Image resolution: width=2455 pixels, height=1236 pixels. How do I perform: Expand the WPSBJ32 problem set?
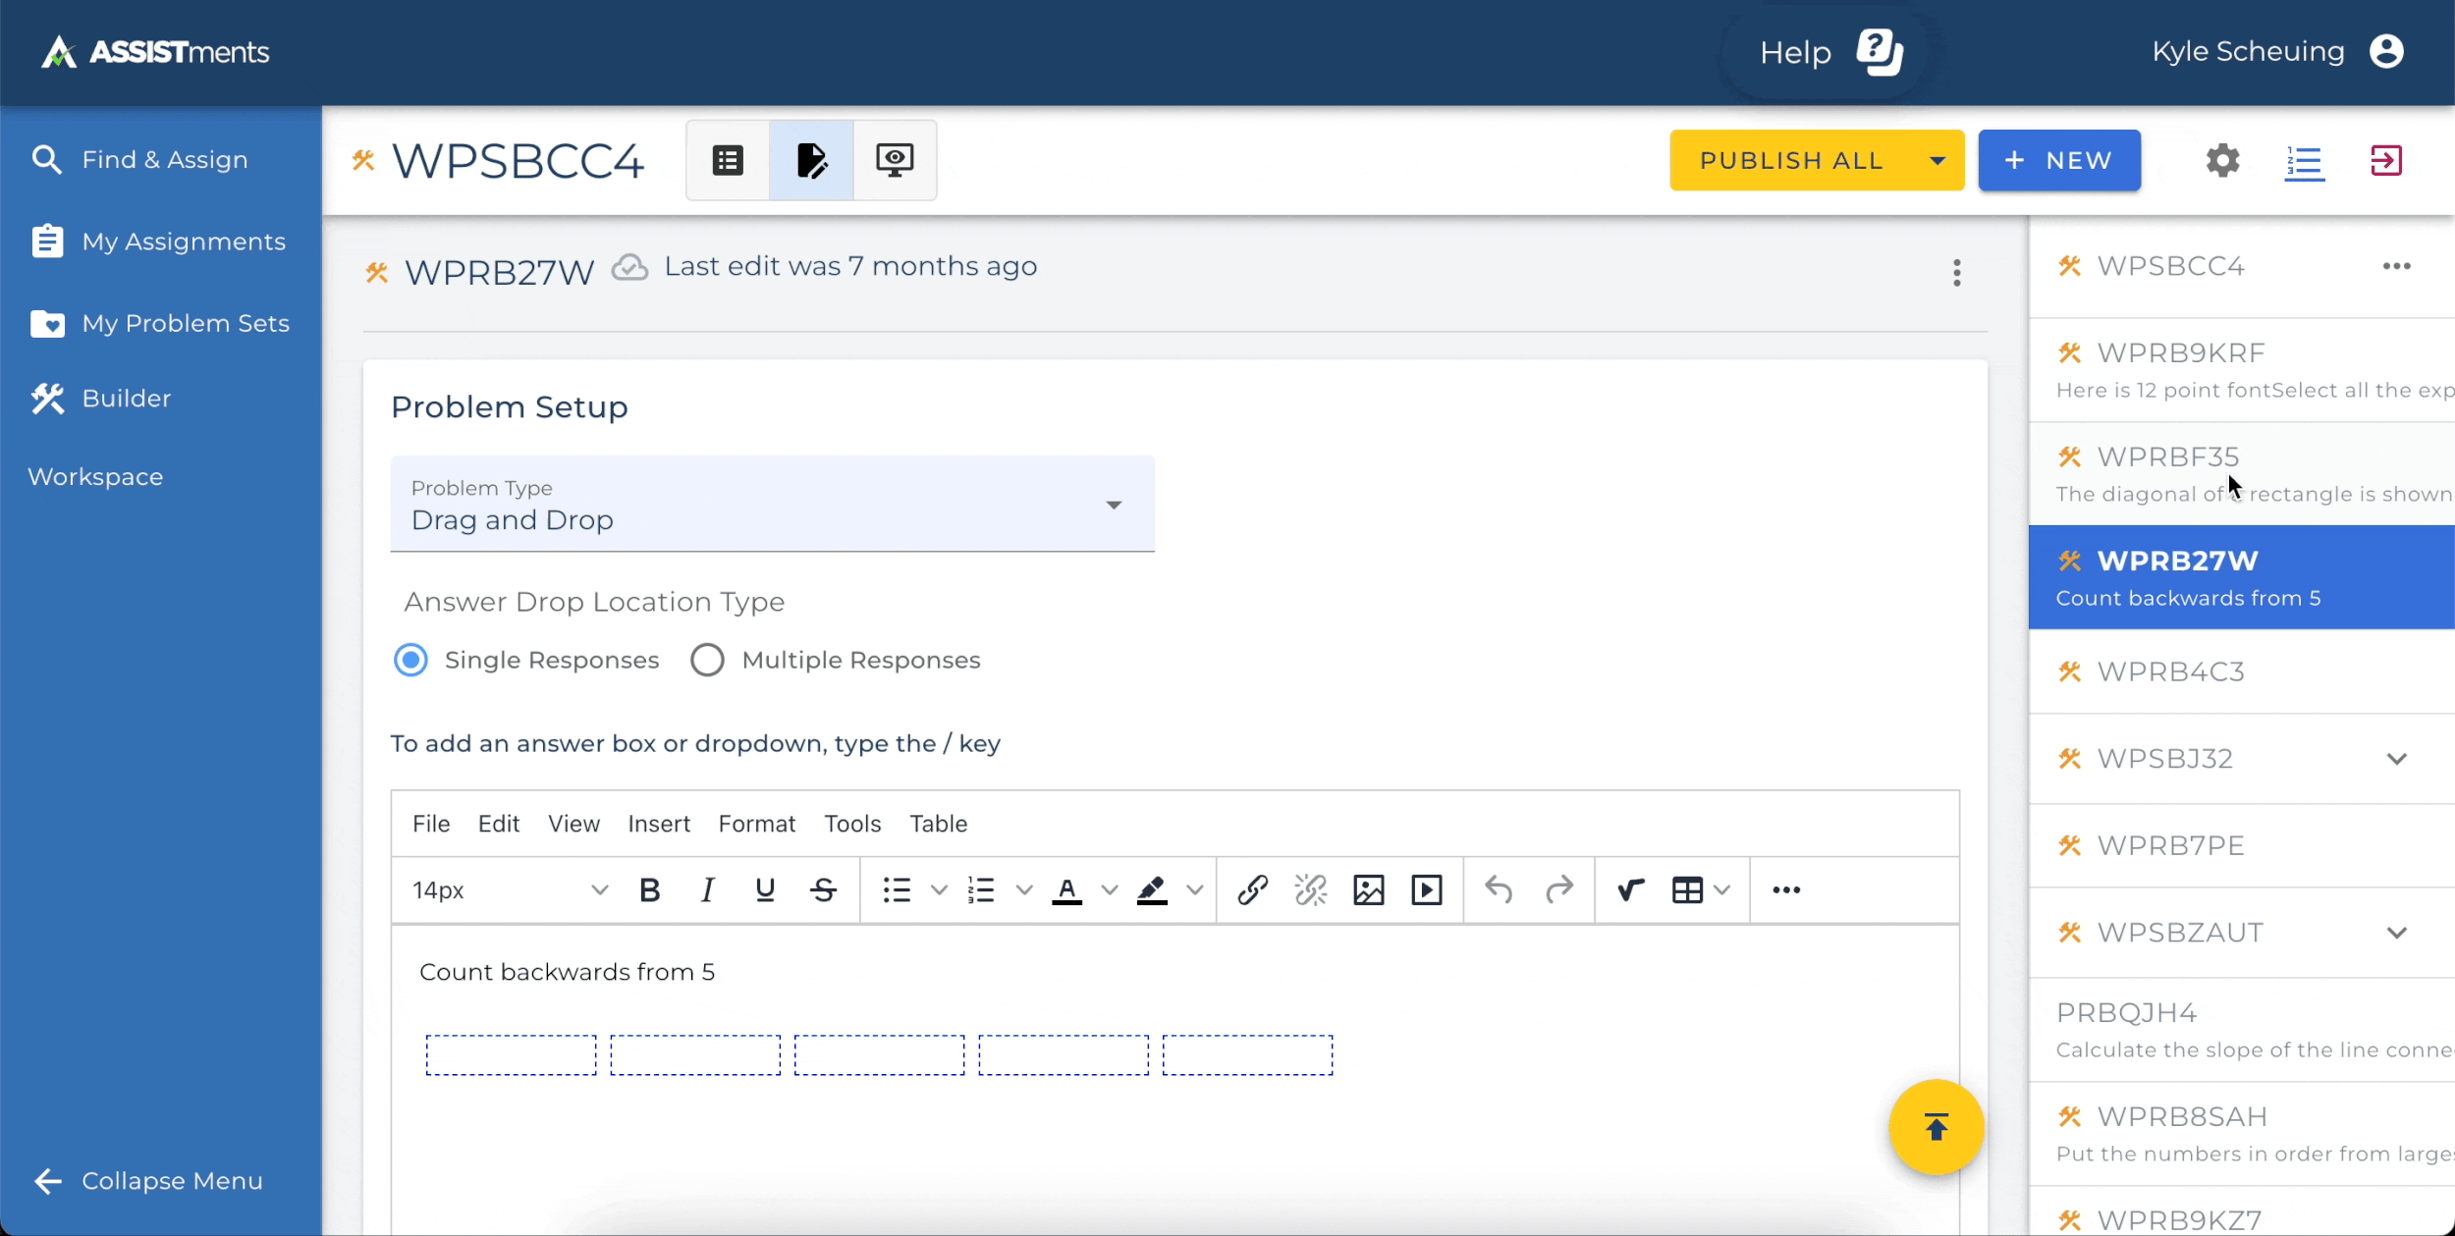2396,759
